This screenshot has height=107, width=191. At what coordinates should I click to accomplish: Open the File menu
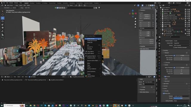(4, 3)
